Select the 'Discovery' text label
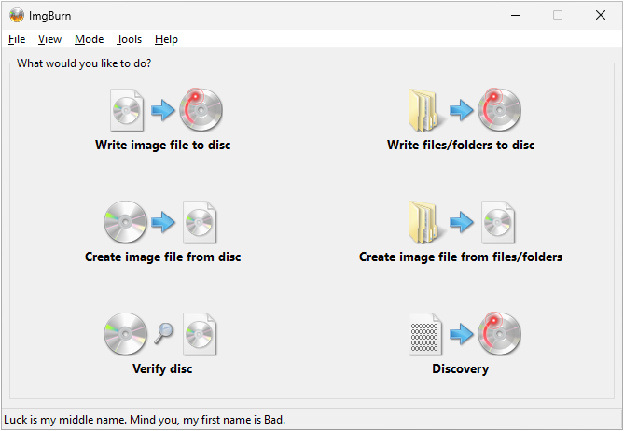The width and height of the screenshot is (624, 431). pos(461,368)
